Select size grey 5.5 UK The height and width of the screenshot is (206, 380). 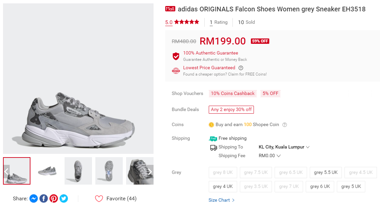point(326,173)
